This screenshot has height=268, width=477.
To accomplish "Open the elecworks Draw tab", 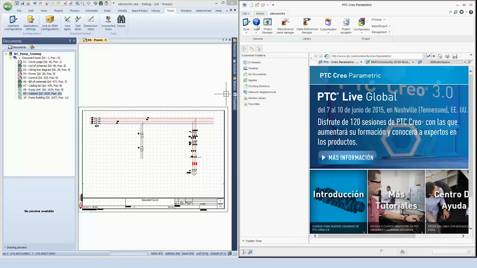I will point(107,11).
